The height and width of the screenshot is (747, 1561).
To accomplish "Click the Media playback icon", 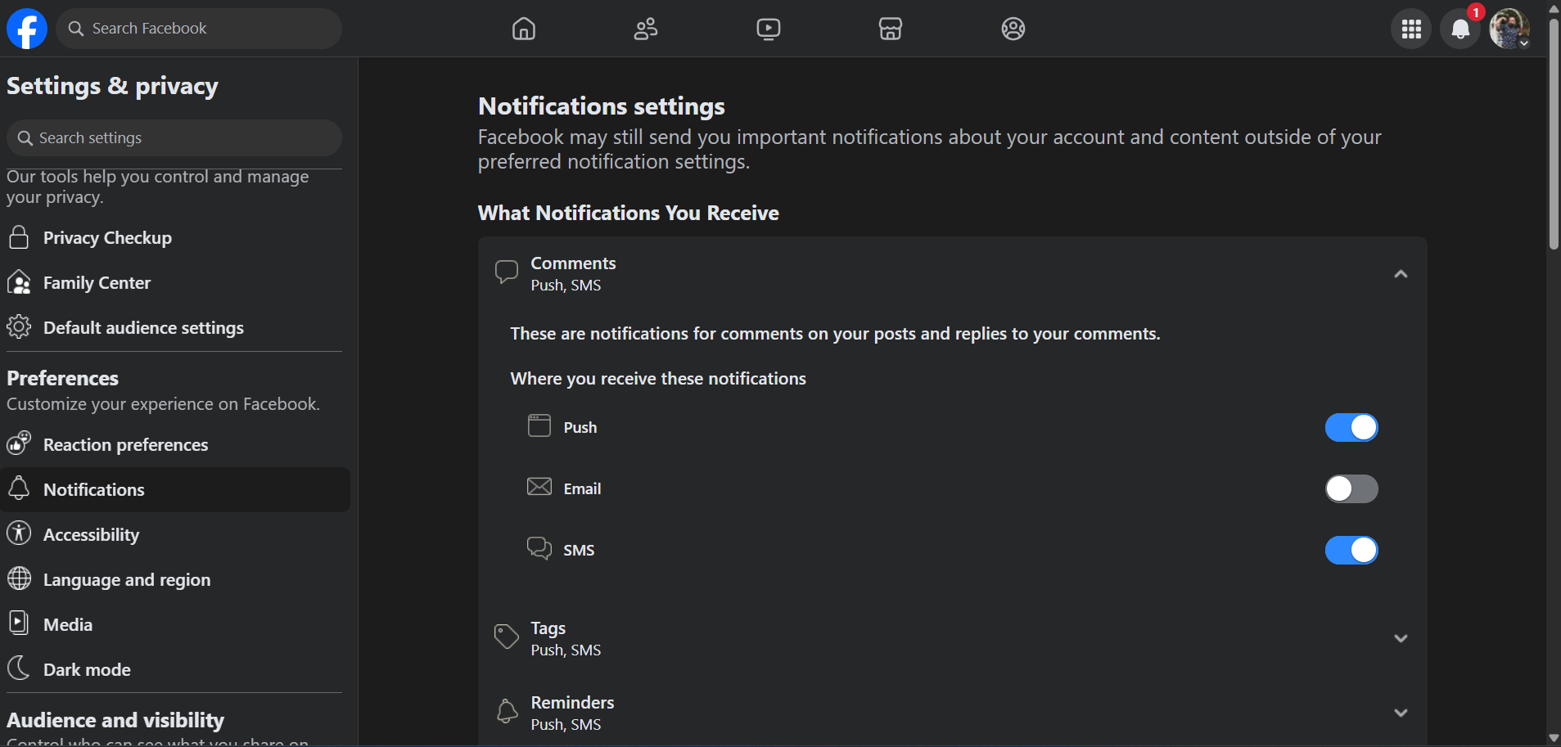I will click(19, 623).
